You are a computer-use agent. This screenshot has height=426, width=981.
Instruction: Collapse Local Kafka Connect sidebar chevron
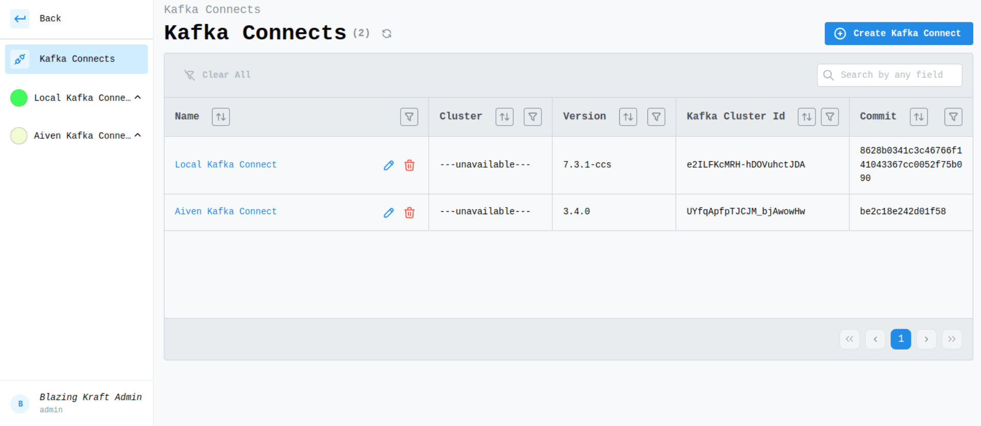(x=138, y=97)
